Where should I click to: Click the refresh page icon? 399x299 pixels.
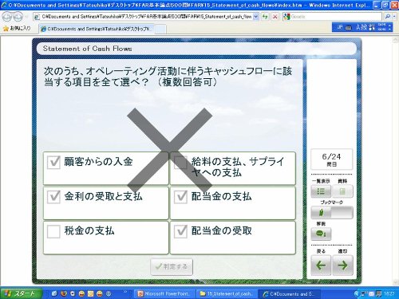point(265,17)
